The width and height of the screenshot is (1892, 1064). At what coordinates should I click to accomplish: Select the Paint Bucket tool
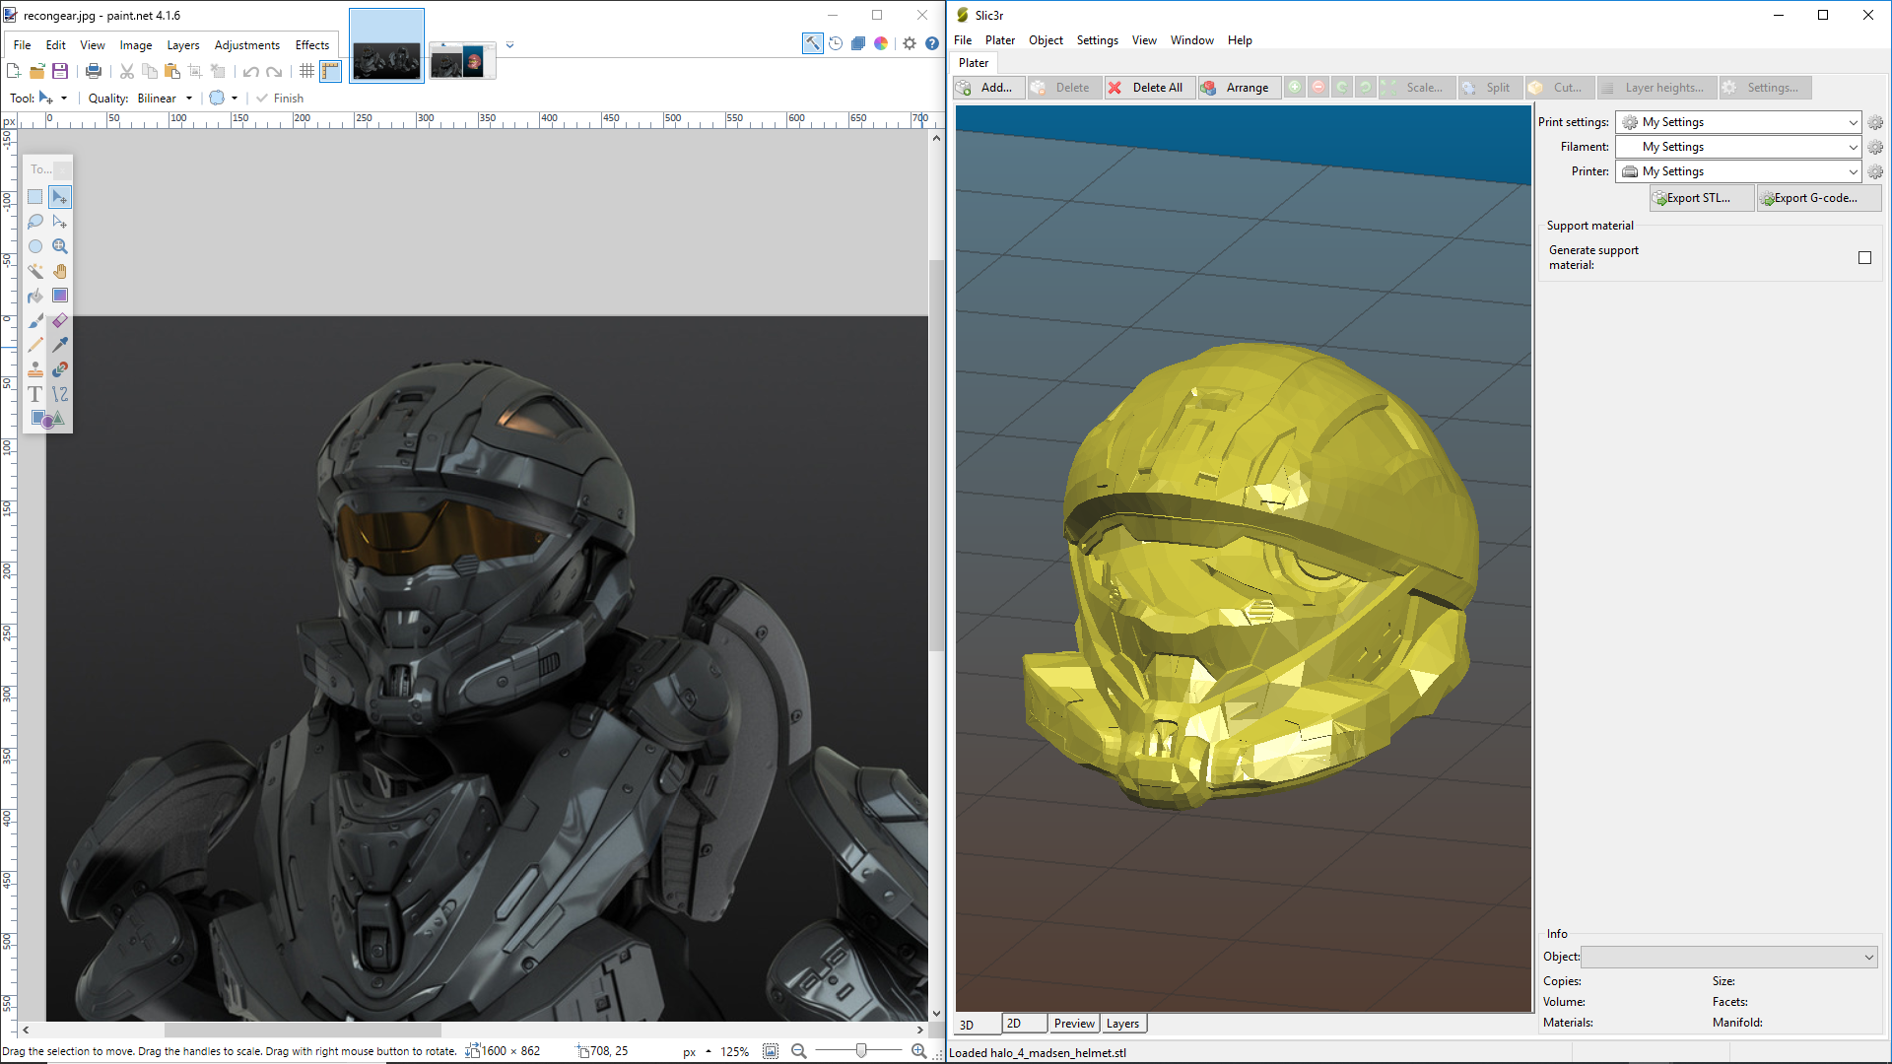tap(35, 296)
